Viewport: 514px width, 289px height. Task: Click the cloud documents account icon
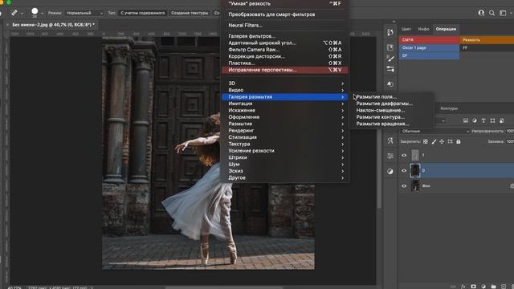point(481,13)
